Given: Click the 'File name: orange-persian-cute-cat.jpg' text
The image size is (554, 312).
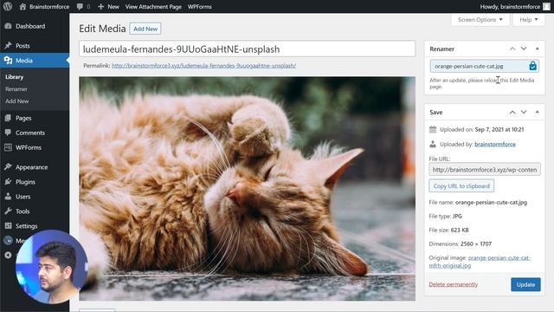Looking at the screenshot, I should [478, 202].
